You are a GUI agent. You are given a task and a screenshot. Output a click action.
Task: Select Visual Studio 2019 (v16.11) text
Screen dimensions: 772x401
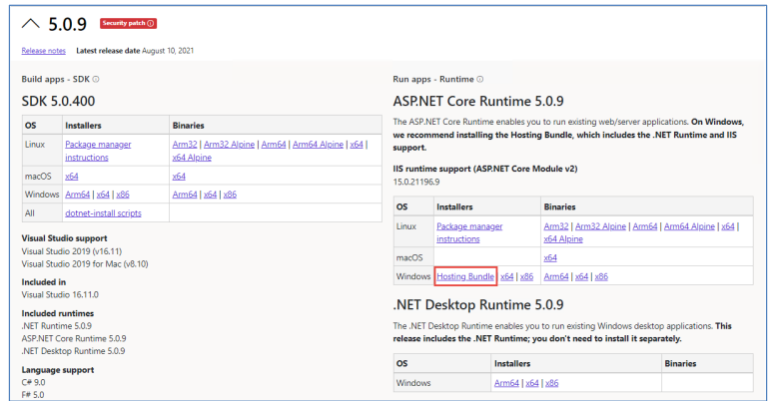click(x=71, y=251)
